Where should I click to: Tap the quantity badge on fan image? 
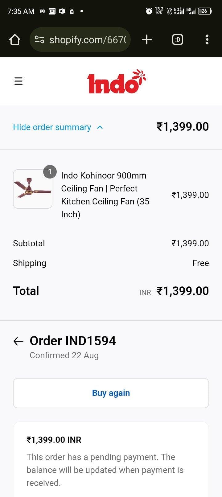click(x=50, y=172)
